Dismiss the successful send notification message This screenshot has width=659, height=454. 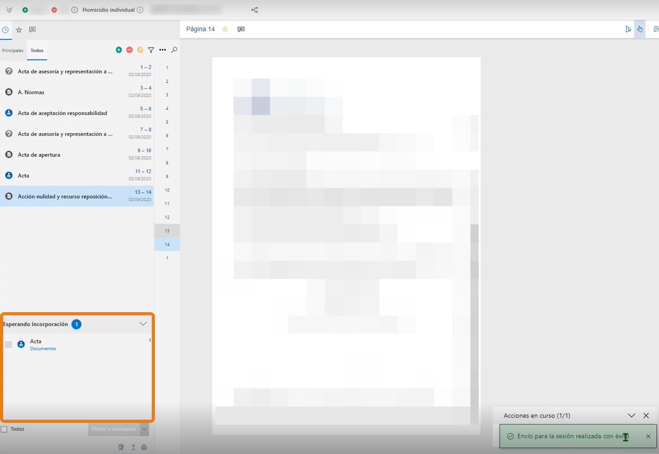(x=648, y=436)
